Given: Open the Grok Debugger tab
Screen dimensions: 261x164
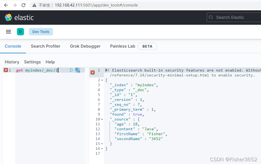Looking at the screenshot, I should pos(85,46).
